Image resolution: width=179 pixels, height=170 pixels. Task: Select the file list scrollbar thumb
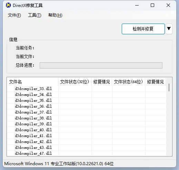coord(169,87)
